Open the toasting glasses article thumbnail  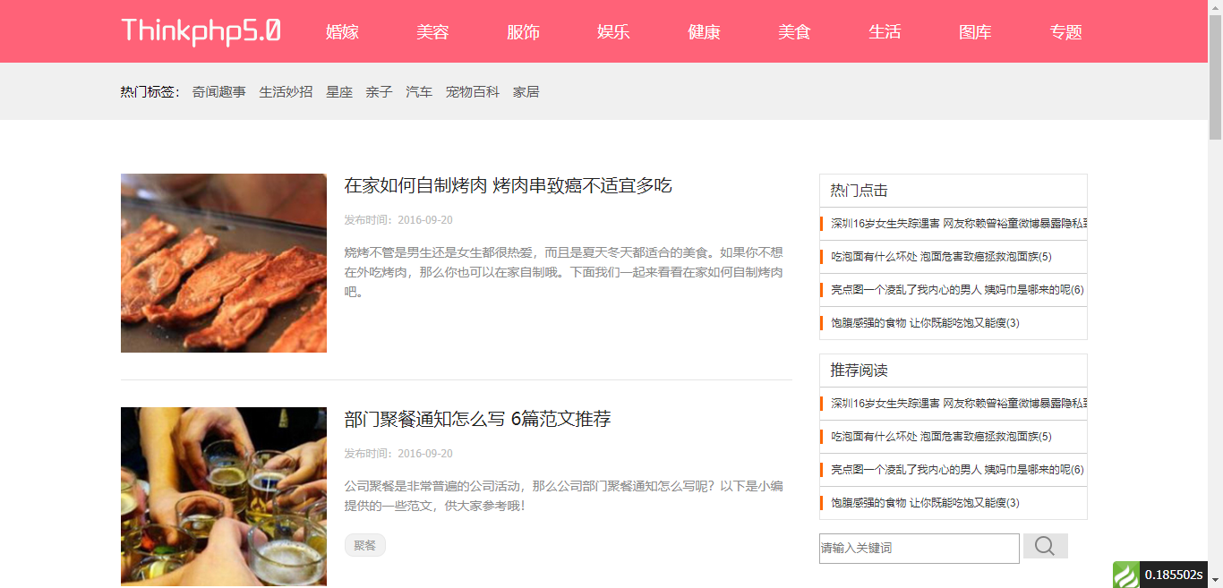point(224,497)
